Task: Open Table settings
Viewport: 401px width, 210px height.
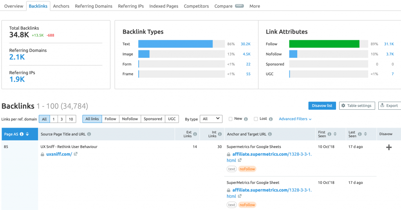Action: point(357,105)
